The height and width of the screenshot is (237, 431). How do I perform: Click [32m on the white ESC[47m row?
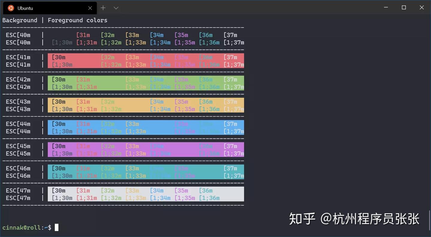point(107,190)
